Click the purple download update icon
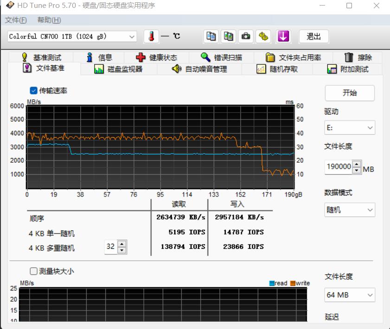The height and width of the screenshot is (329, 390). coord(283,36)
